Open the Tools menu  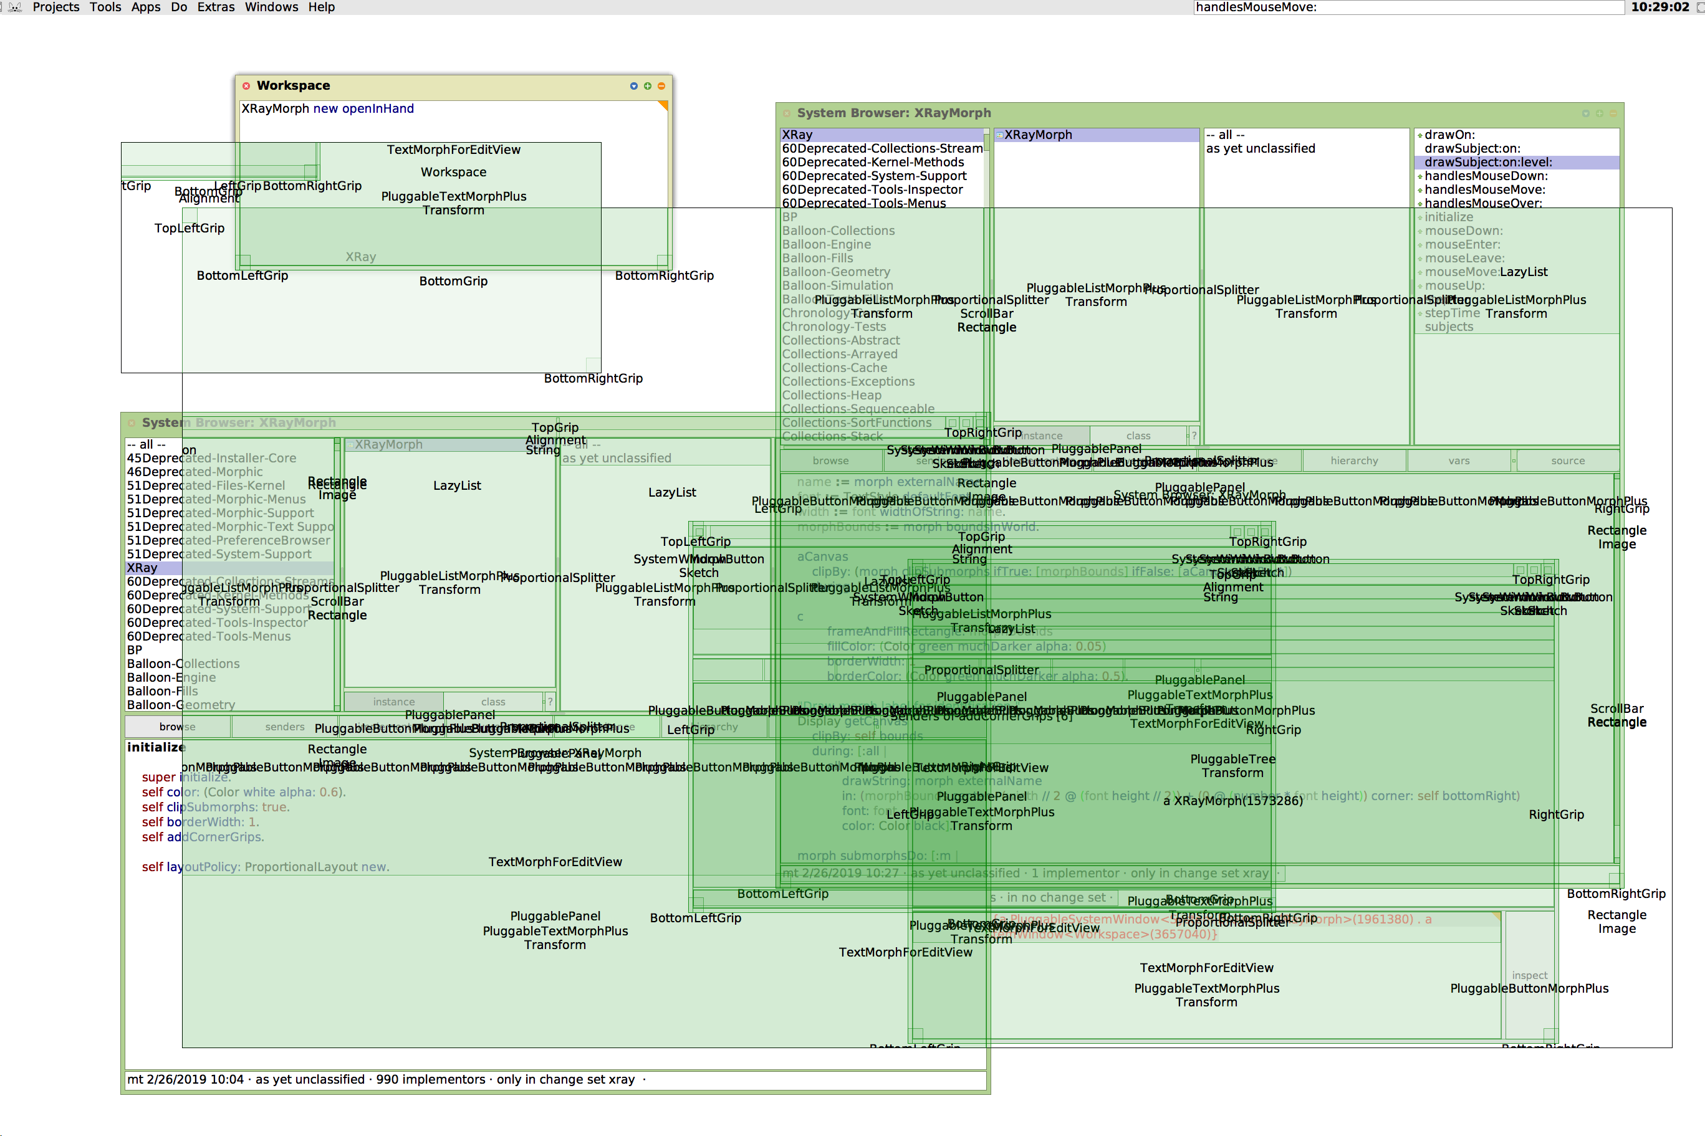point(105,7)
